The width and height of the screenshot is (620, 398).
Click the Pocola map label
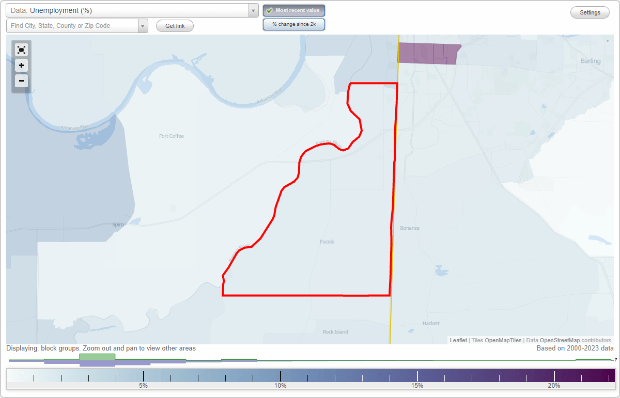327,242
